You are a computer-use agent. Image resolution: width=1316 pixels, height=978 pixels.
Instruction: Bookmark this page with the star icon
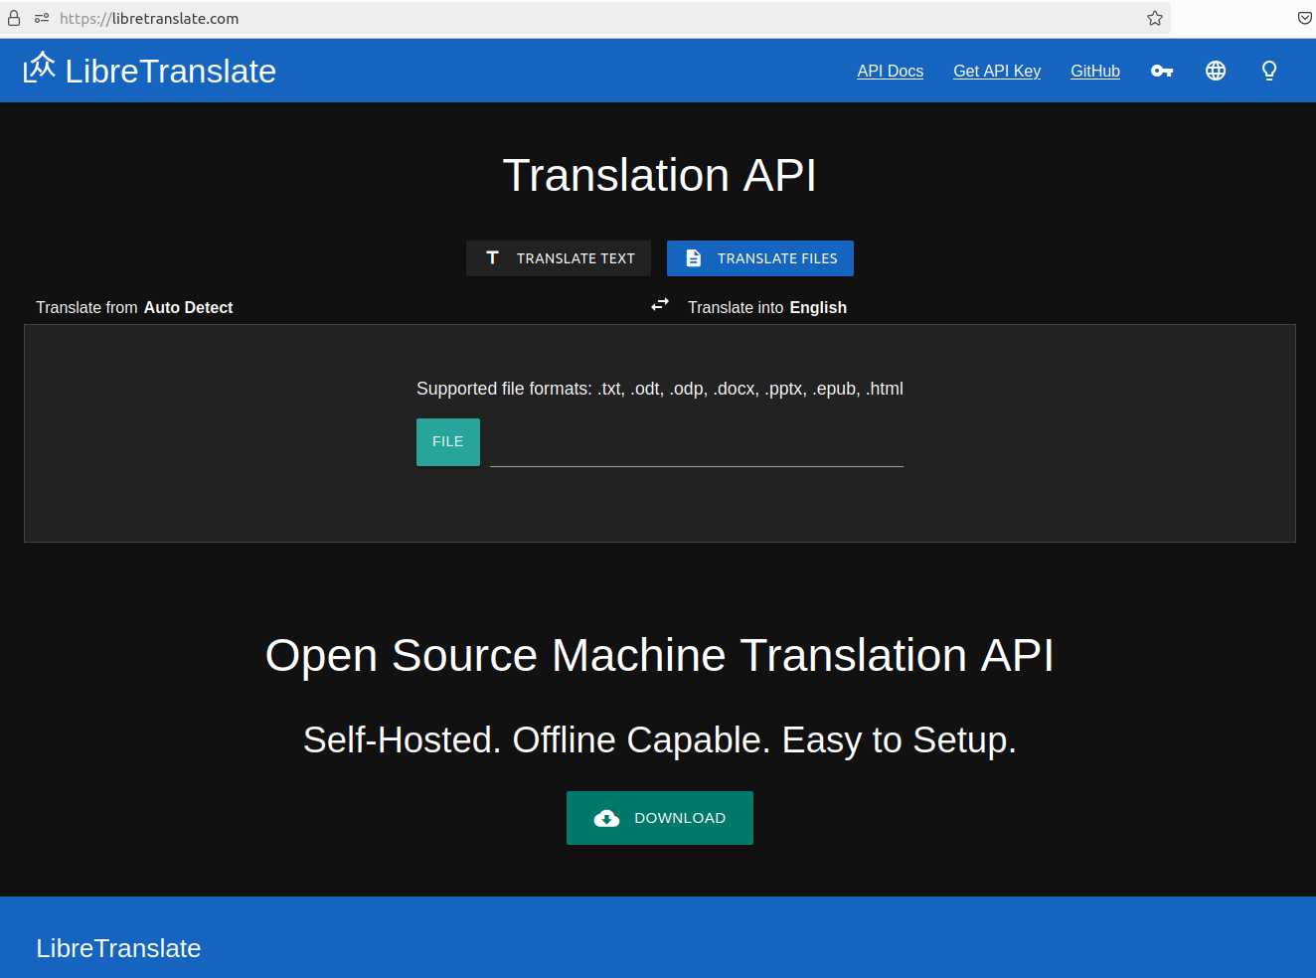1155,18
